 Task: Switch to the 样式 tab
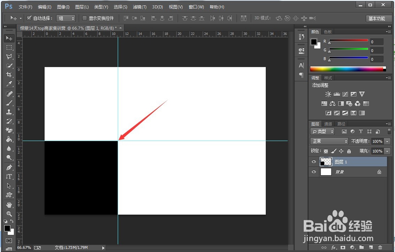tap(328, 78)
